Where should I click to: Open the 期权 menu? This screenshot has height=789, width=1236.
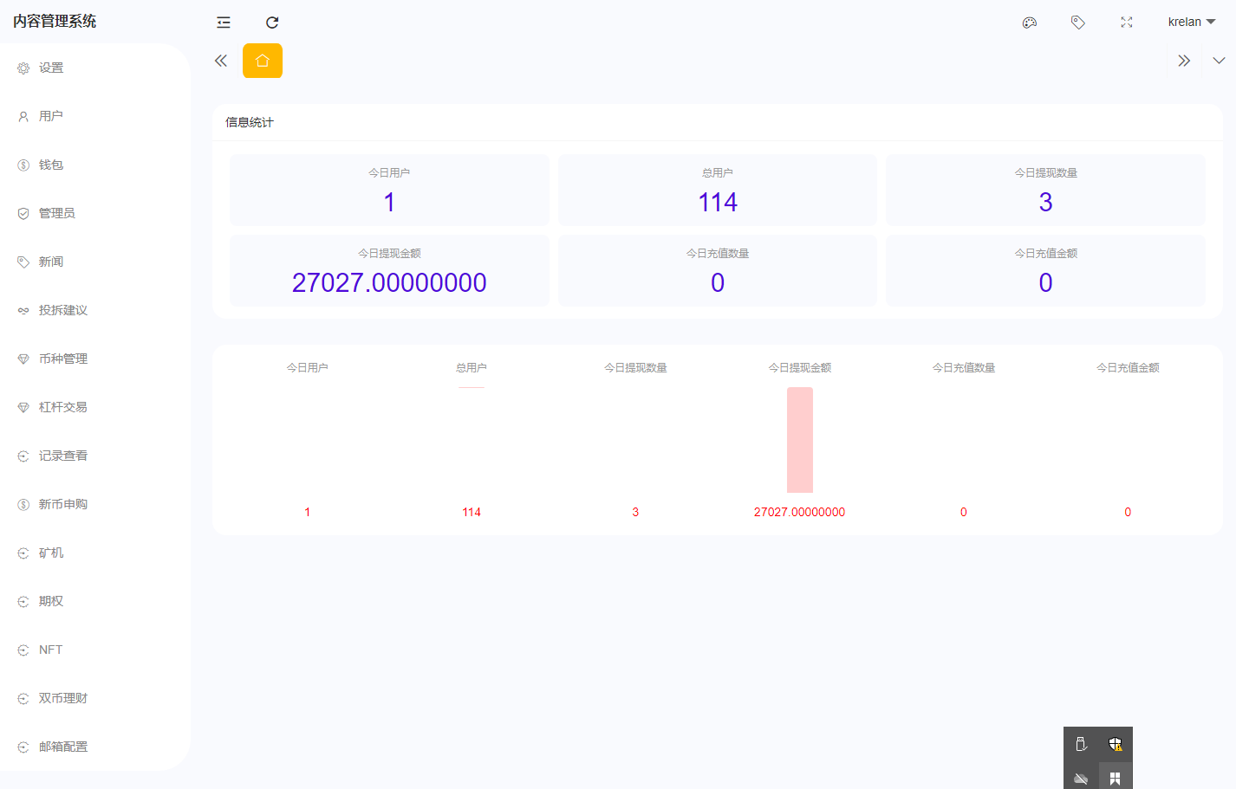[95, 601]
